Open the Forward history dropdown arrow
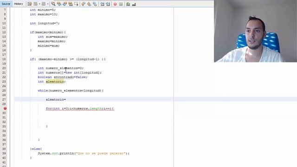The height and width of the screenshot is (167, 297). [47, 4]
